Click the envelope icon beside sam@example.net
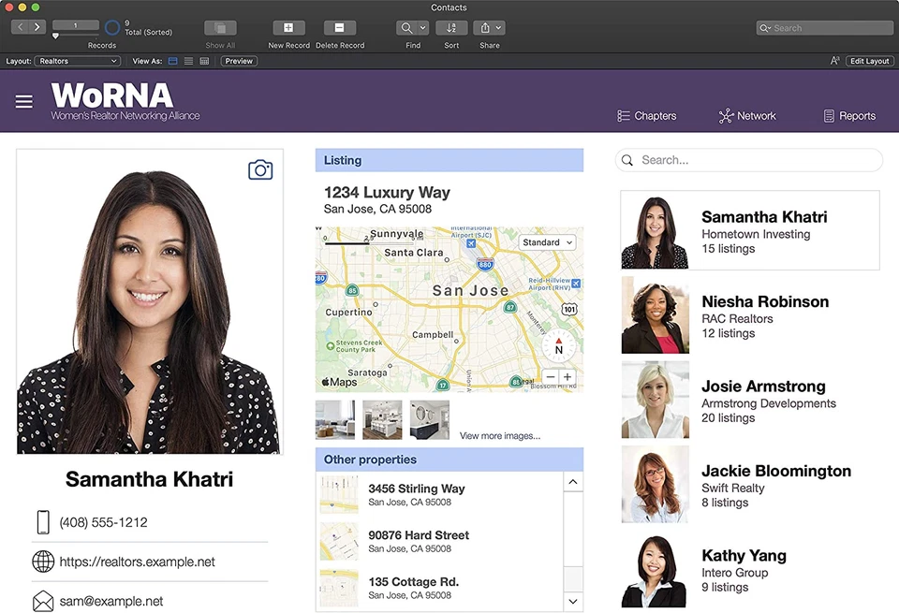Screen dimensions: 899x613 (x=43, y=601)
